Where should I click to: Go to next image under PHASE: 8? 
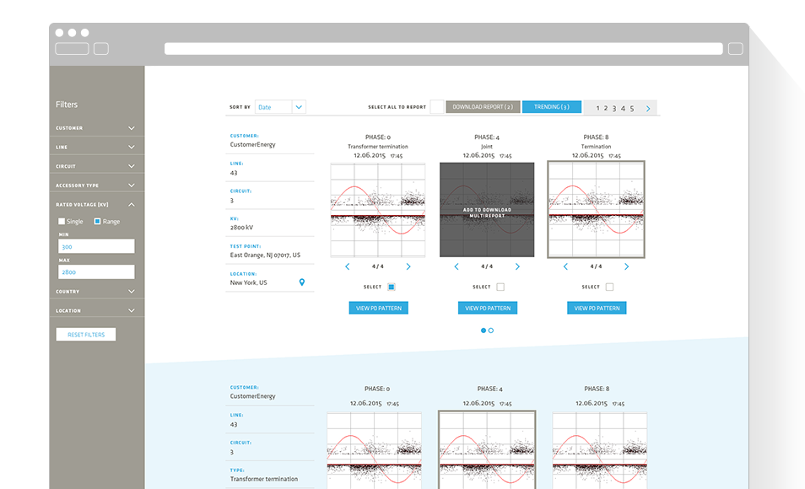[626, 266]
